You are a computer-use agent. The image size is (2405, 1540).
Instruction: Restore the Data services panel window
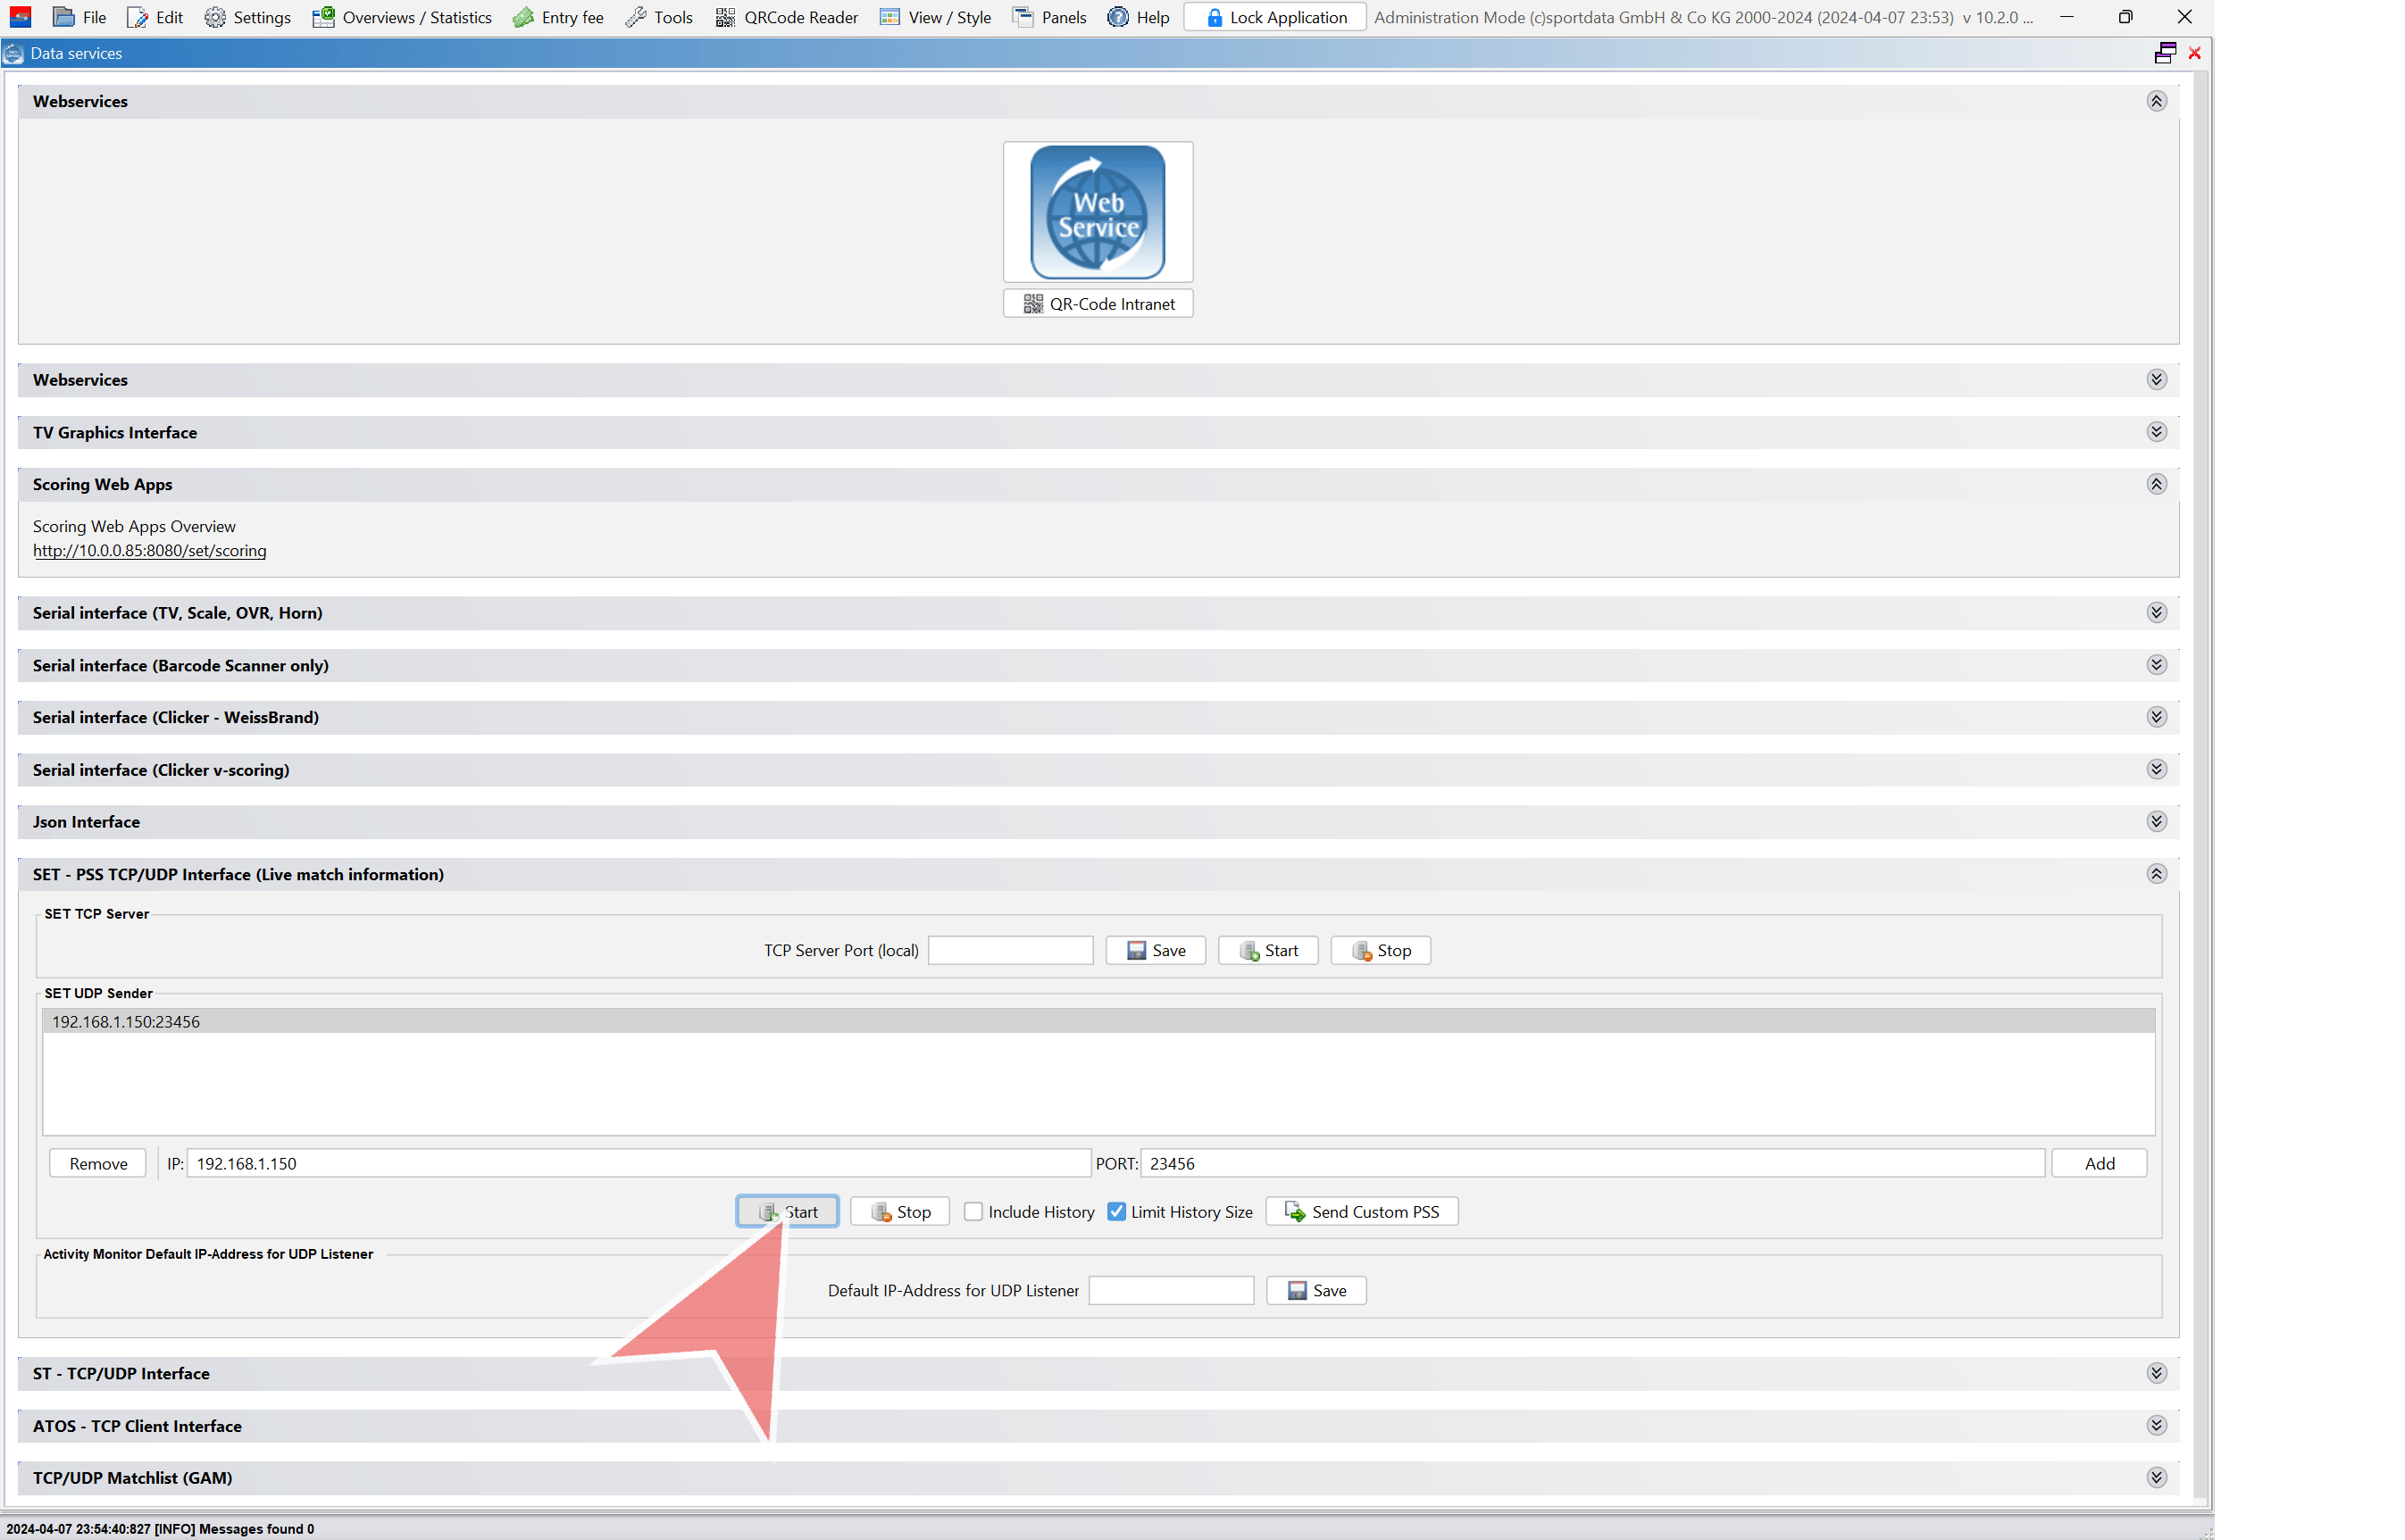tap(2164, 53)
